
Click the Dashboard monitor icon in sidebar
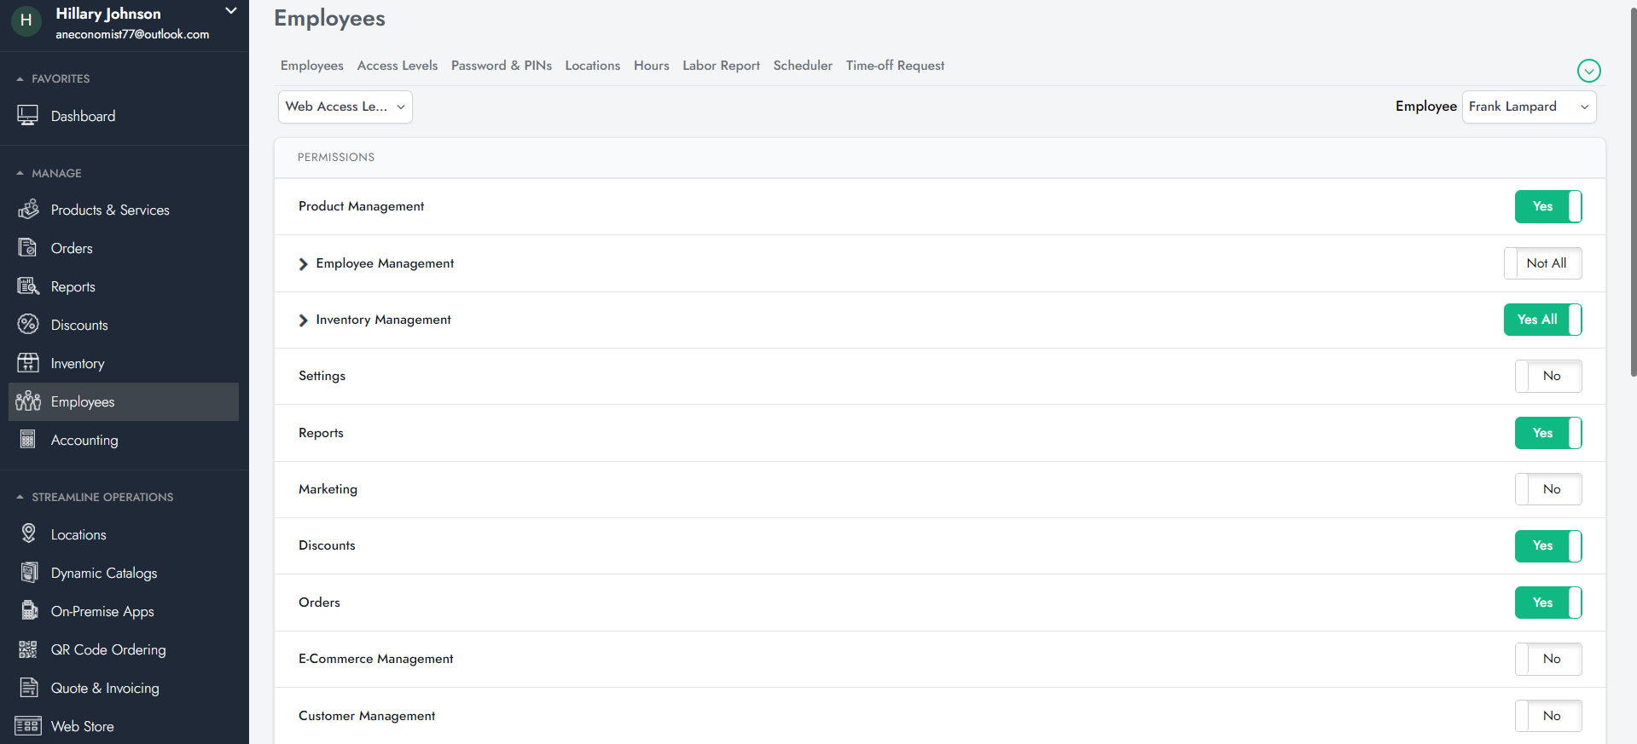pos(28,116)
